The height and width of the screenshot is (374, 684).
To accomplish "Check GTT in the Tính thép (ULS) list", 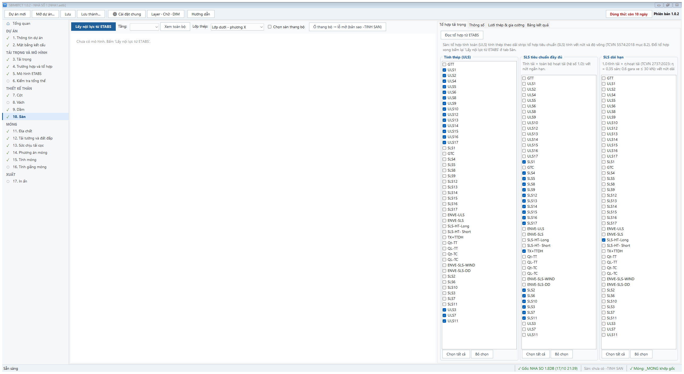I will tap(444, 64).
